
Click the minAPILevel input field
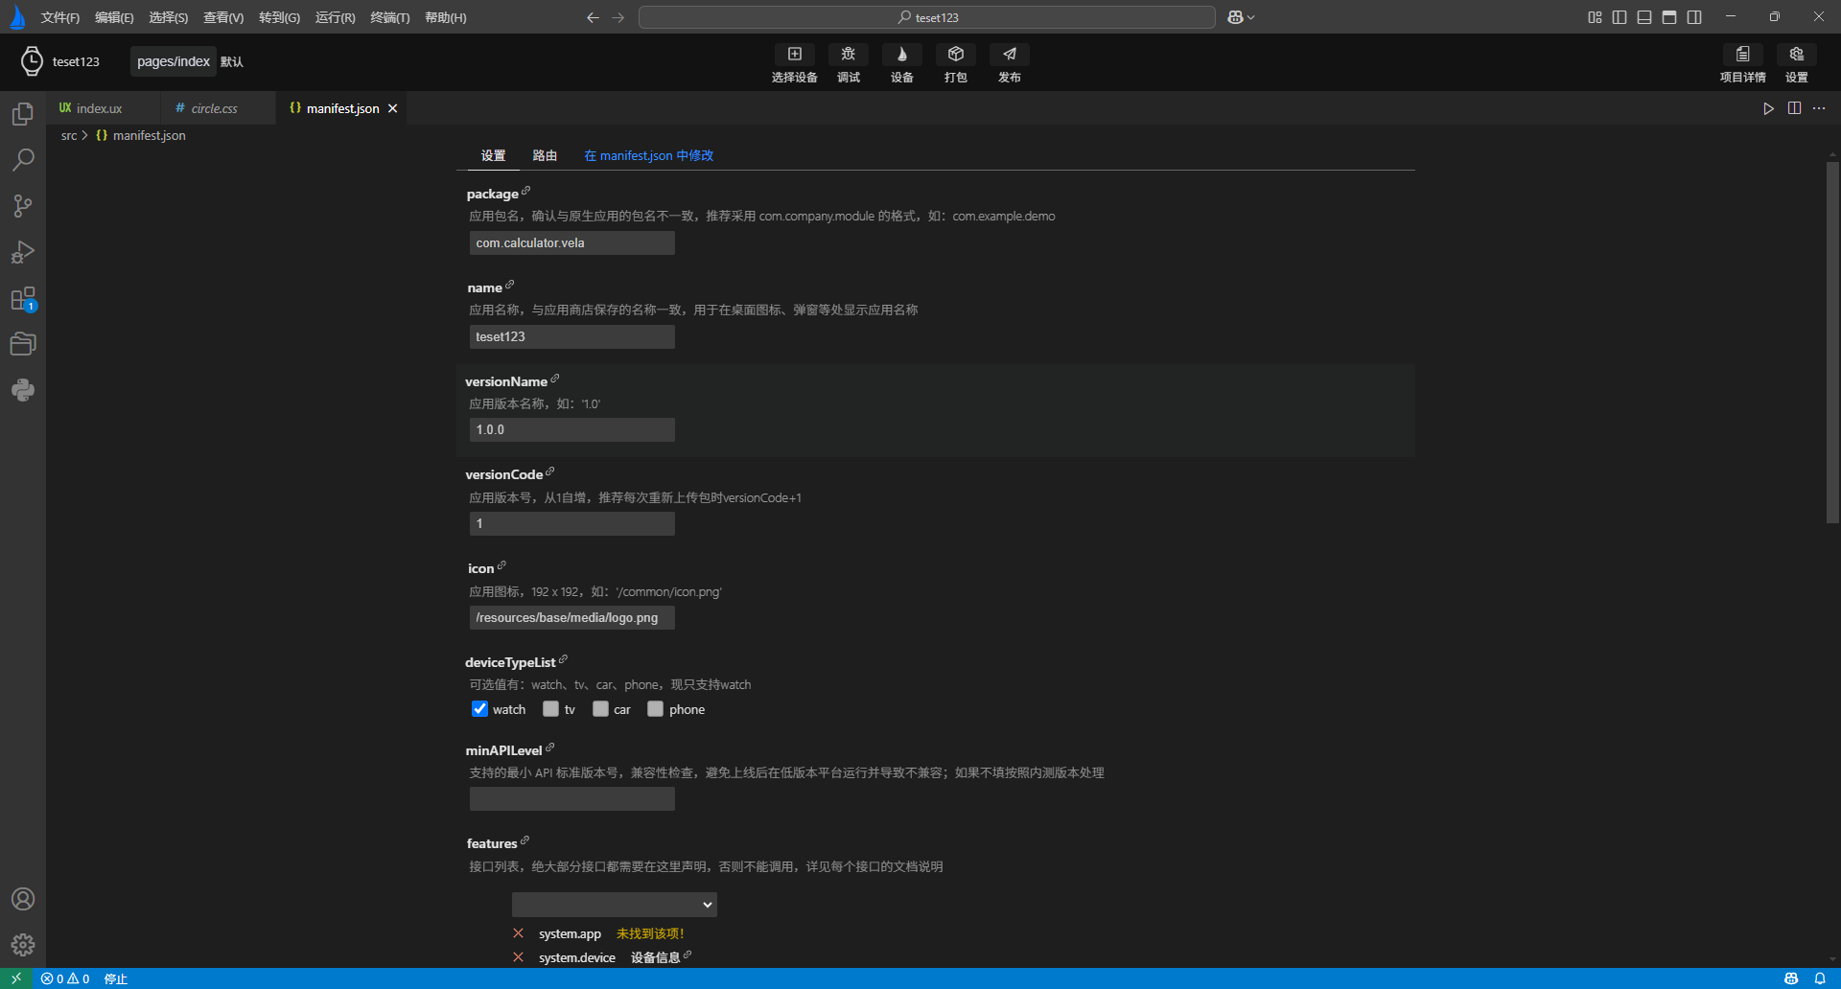pos(571,799)
